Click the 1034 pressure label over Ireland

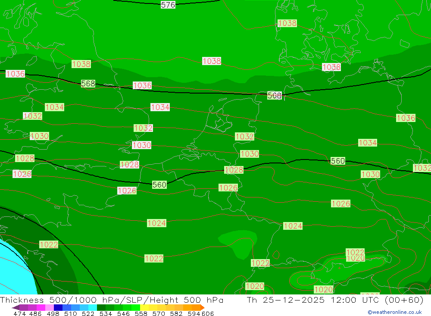click(54, 107)
